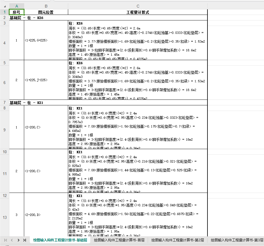Jump to the first sheet tab
Screen dimensions: 264x246
click(6, 240)
